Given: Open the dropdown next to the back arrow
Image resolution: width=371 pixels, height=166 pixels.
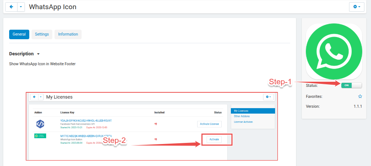Looking at the screenshot, I should (x=21, y=7).
